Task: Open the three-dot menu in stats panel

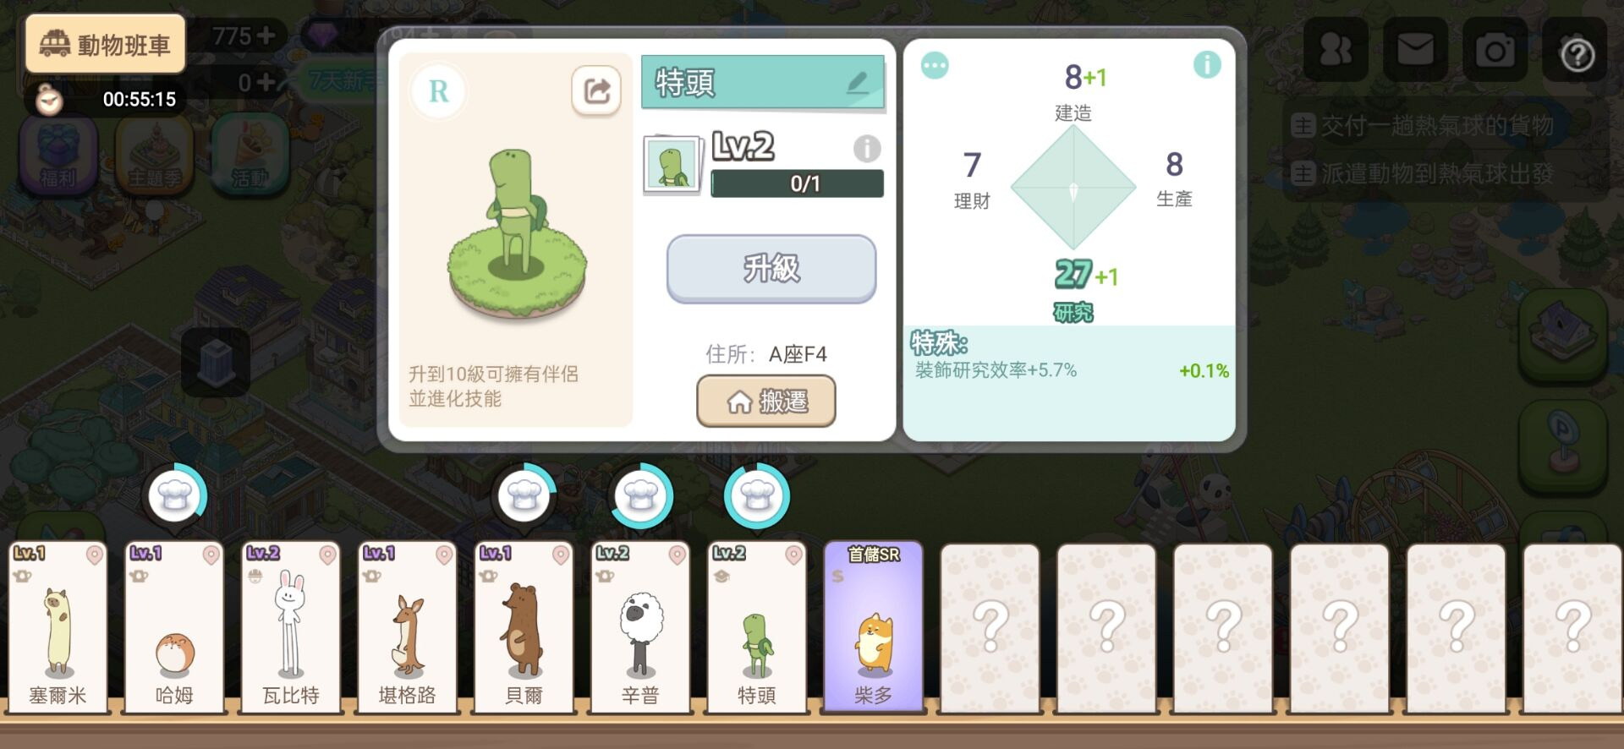Action: tap(935, 65)
